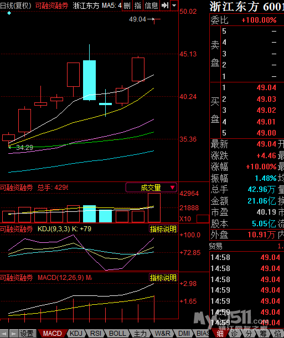Open the 指 indicator button

[138, 6]
